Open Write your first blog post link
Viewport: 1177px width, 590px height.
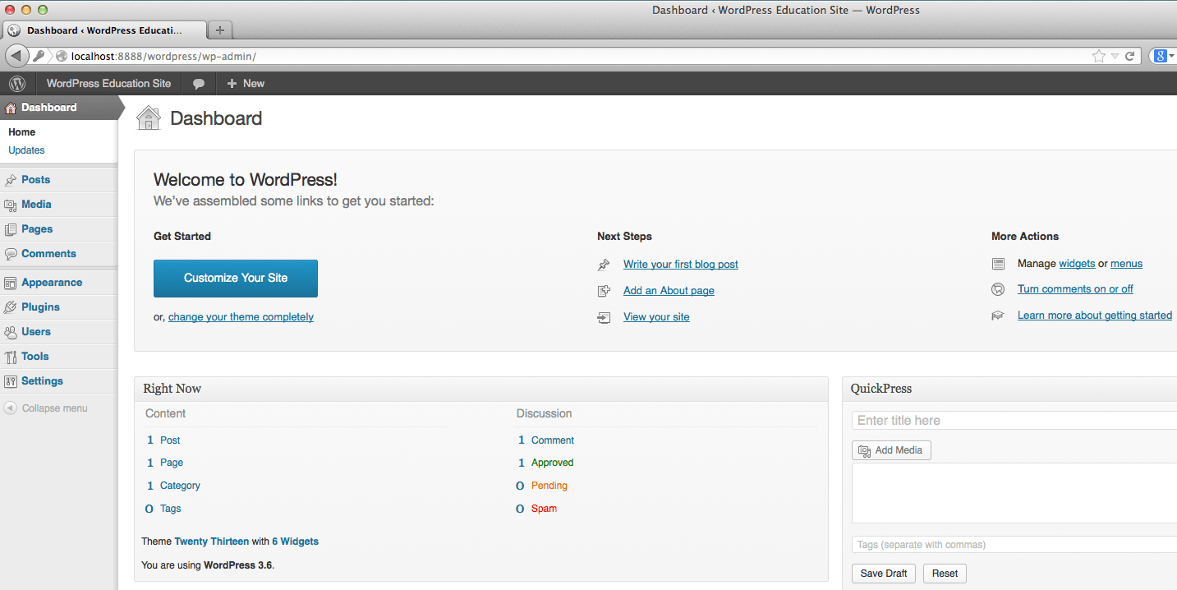(681, 265)
